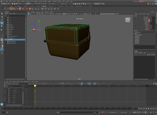The image size is (157, 115).
Task: Expand the pCube1 node in Outliner
Action: 6,24
